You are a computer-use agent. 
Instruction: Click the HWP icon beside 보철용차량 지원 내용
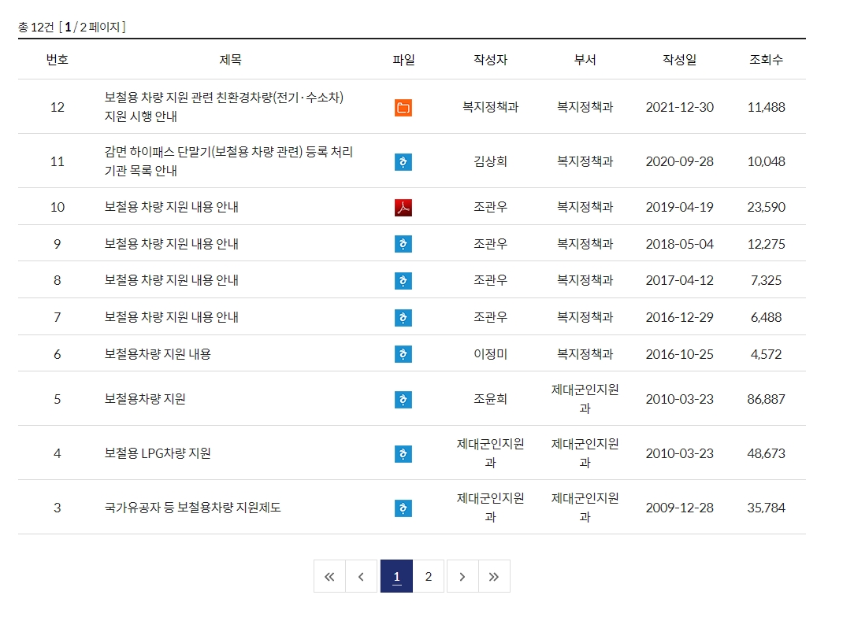click(x=403, y=353)
